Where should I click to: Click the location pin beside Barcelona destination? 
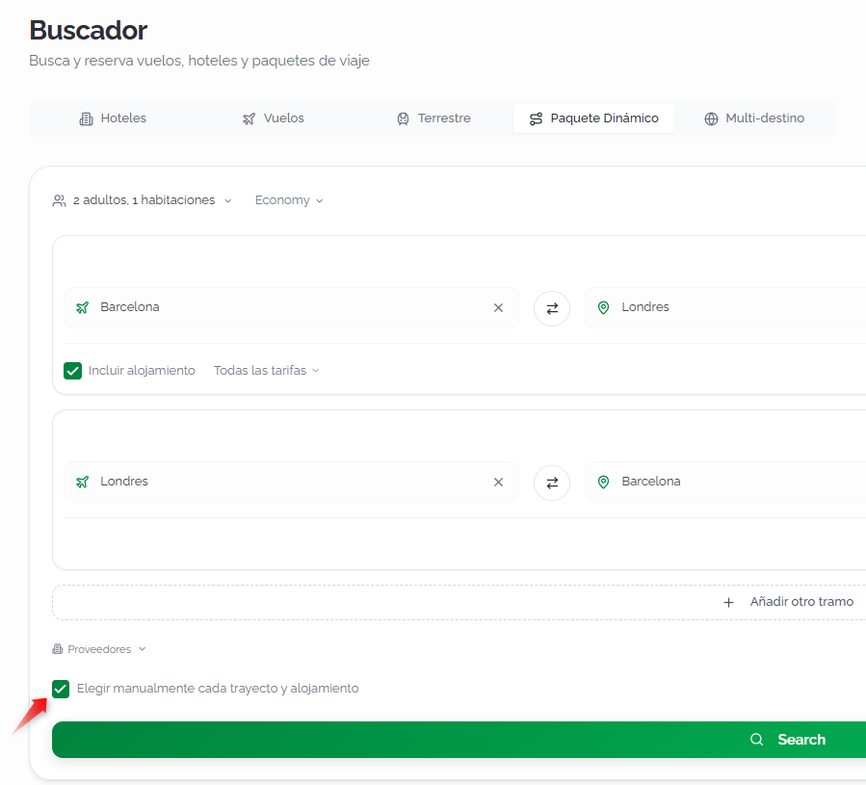point(604,483)
